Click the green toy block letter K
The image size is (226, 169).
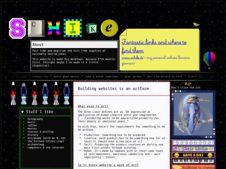(91, 28)
